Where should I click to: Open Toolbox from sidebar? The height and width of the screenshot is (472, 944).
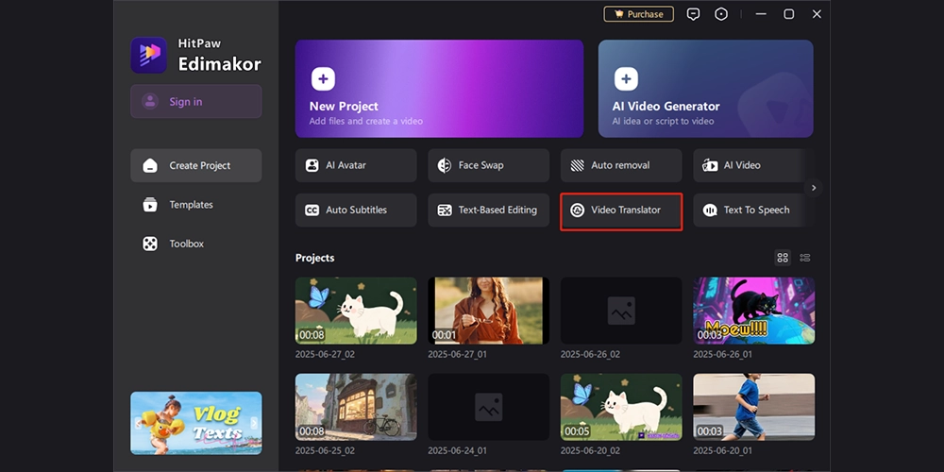(x=195, y=244)
